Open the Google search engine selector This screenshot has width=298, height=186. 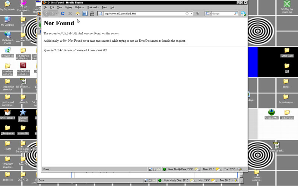(x=208, y=13)
